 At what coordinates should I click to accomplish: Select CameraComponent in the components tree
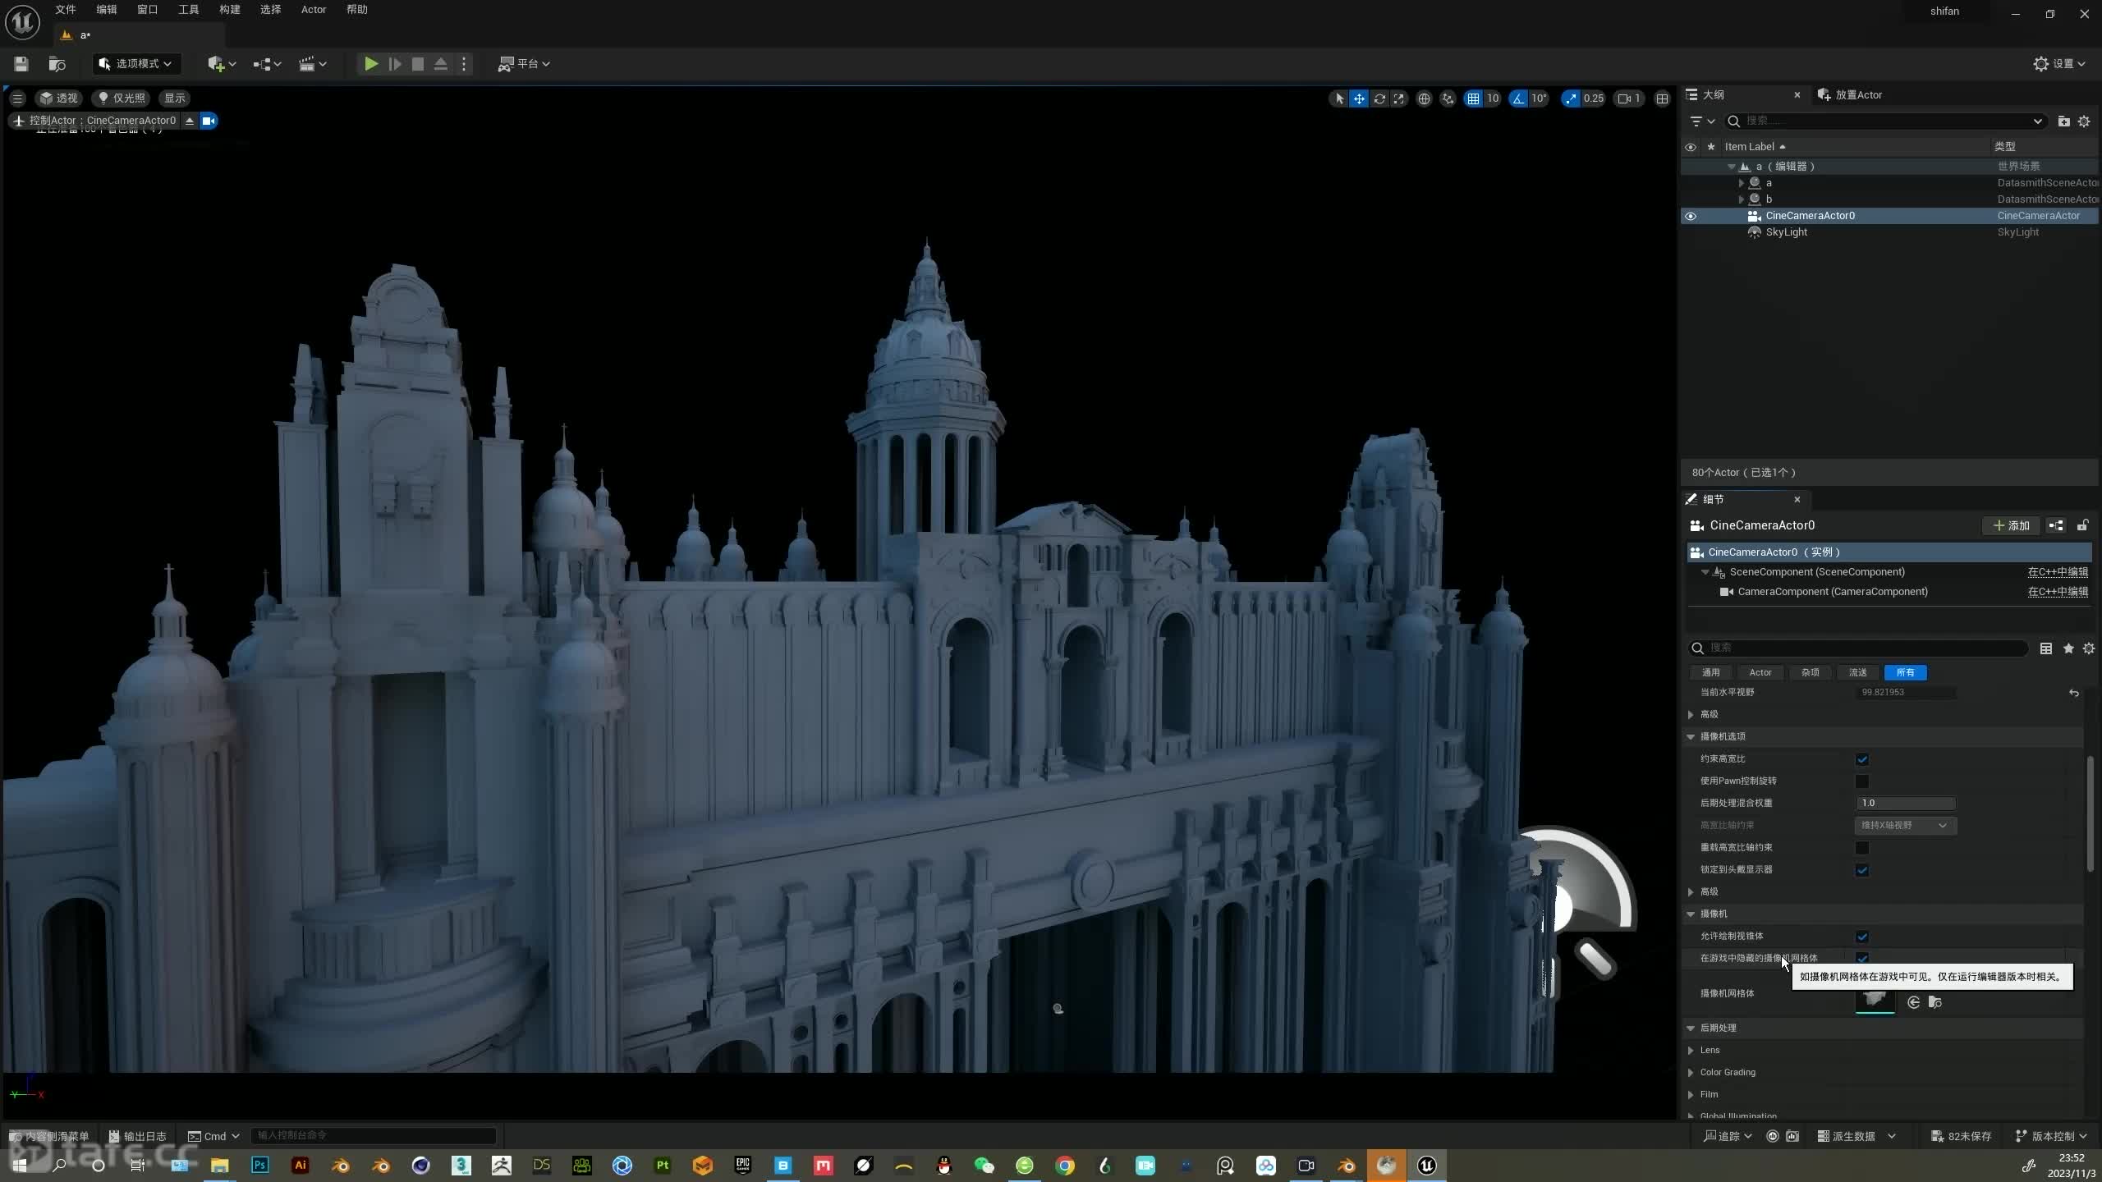click(x=1833, y=592)
